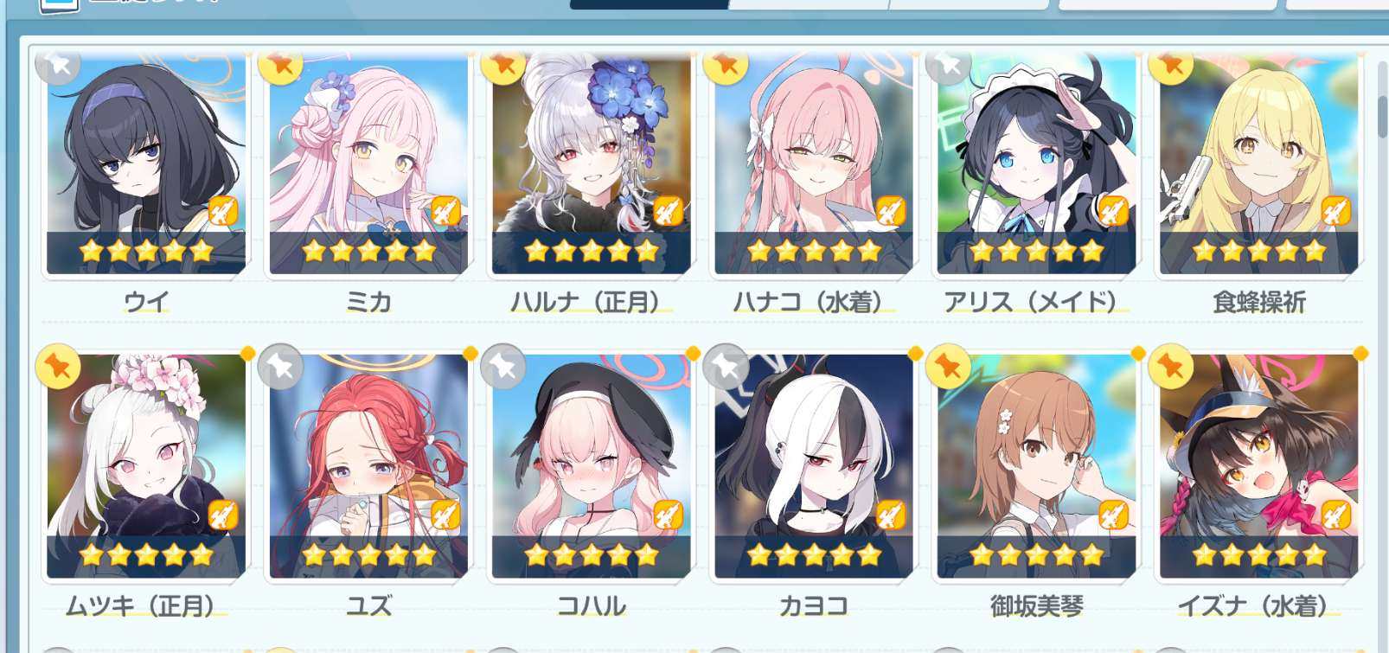Viewport: 1389px width, 653px height.
Task: Select the カヨコ student thumbnail
Action: [814, 466]
